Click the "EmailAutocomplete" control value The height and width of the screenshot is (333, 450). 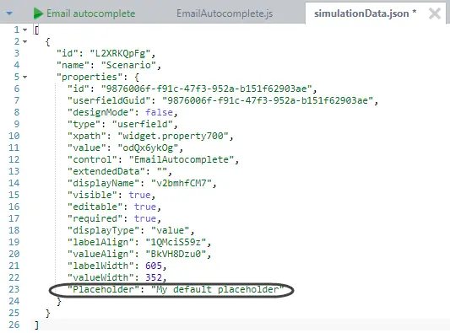[181, 159]
